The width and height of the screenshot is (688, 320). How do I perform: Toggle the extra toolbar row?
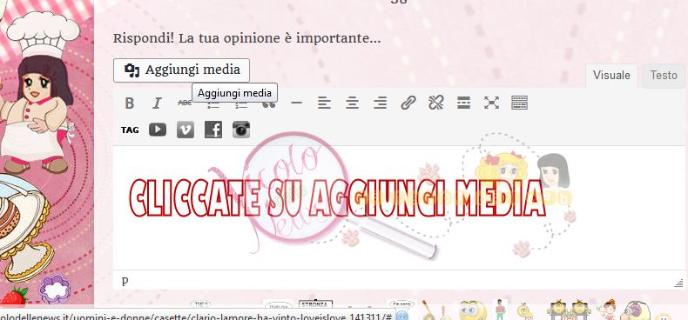click(520, 103)
